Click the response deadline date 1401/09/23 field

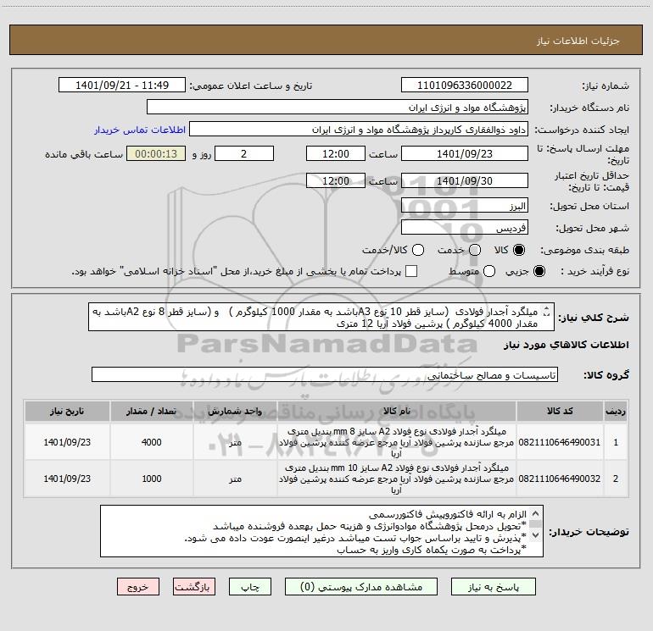click(465, 153)
